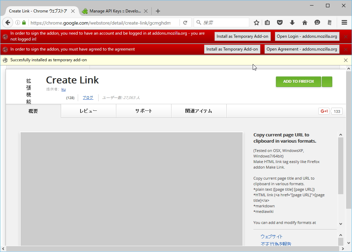
Task: Dismiss the temporary add-on success notification
Action: 346,60
